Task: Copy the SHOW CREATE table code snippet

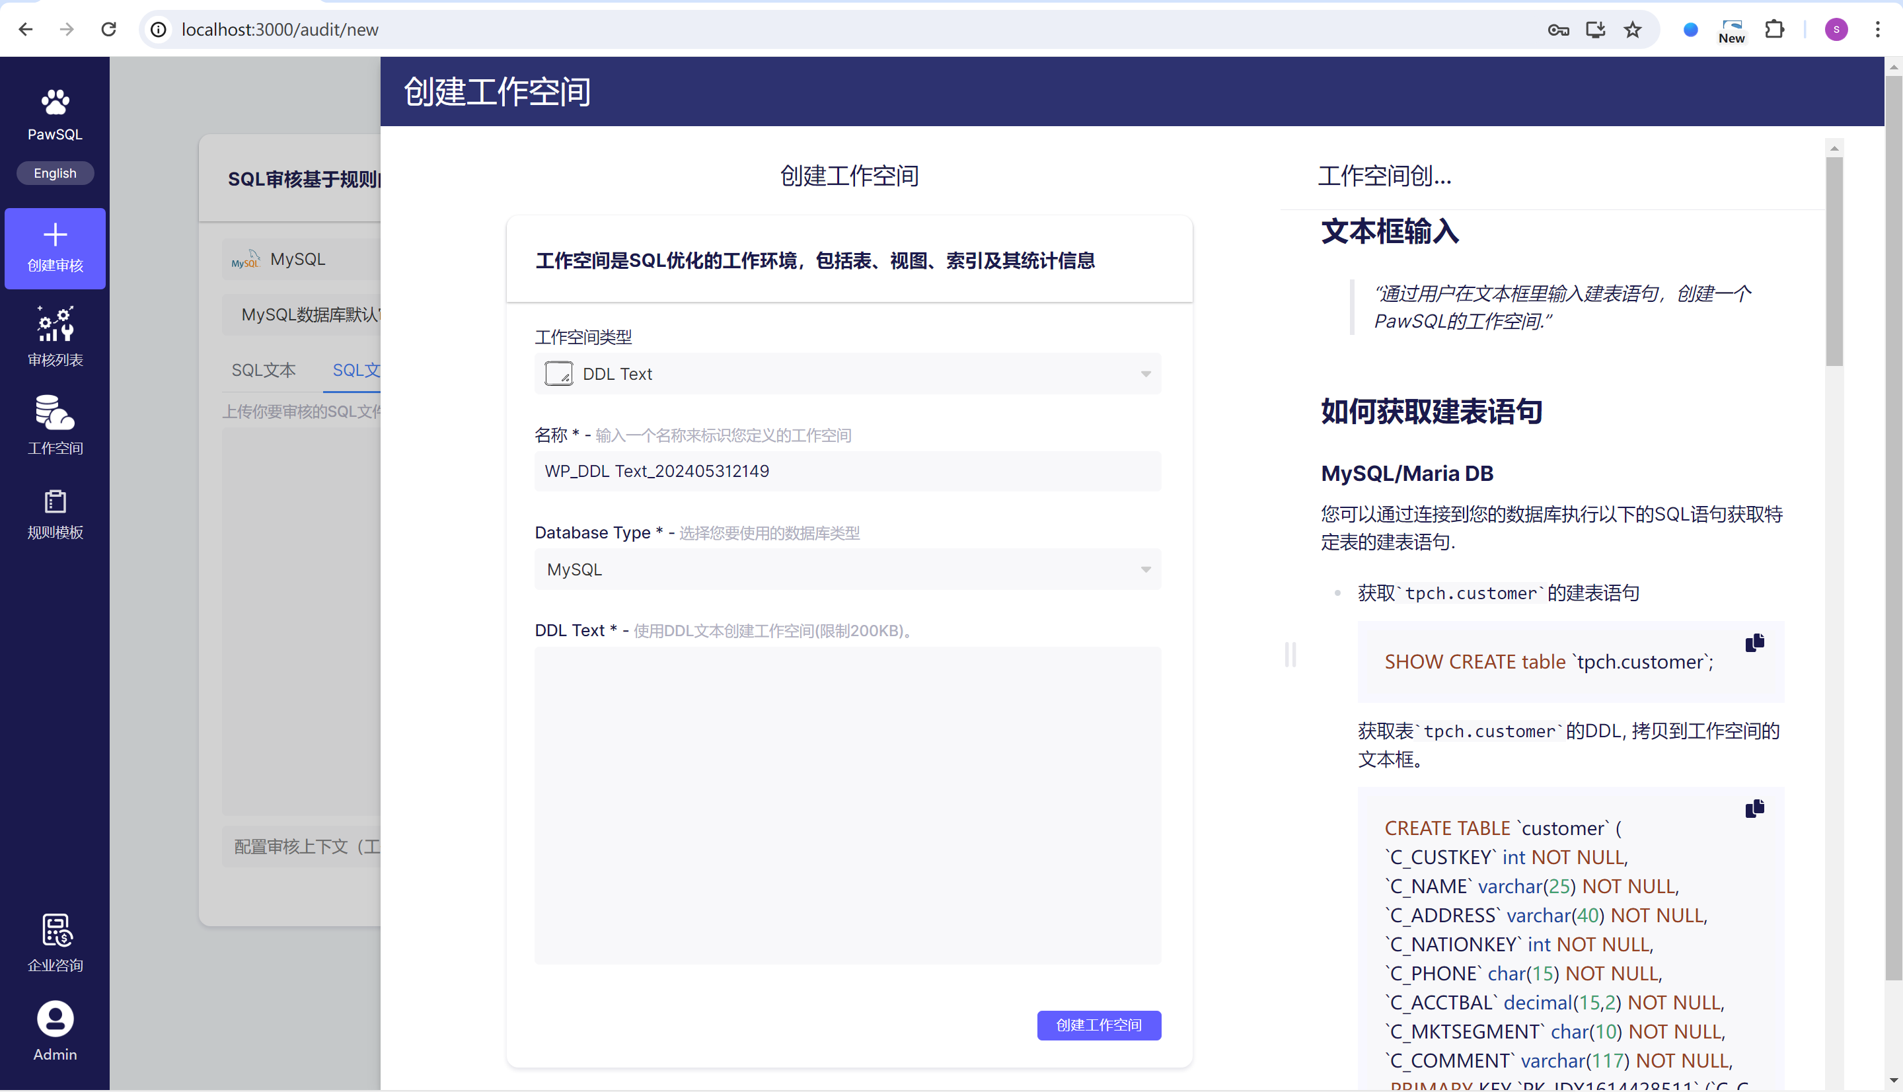Action: pos(1754,643)
